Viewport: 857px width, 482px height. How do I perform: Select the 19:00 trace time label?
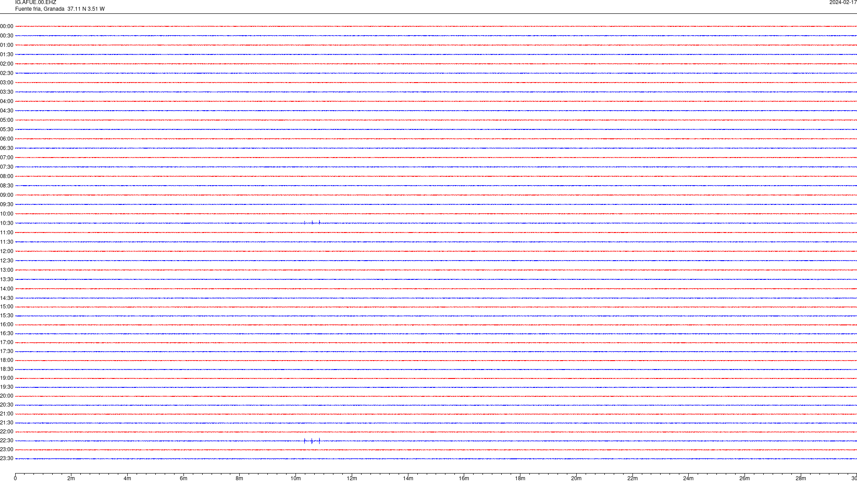click(7, 378)
